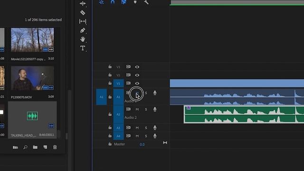Toggle A2 track targeting

click(118, 114)
